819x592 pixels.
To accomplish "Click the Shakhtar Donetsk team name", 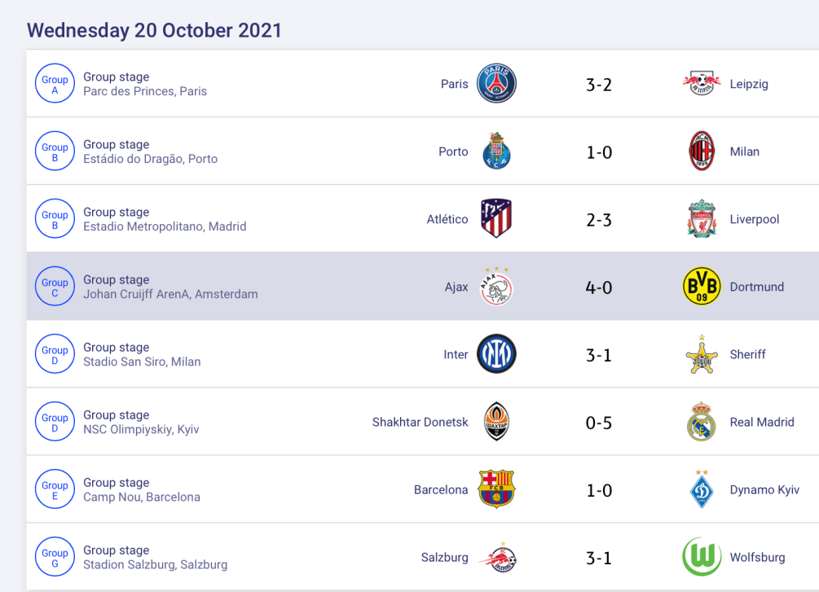I will click(x=421, y=422).
